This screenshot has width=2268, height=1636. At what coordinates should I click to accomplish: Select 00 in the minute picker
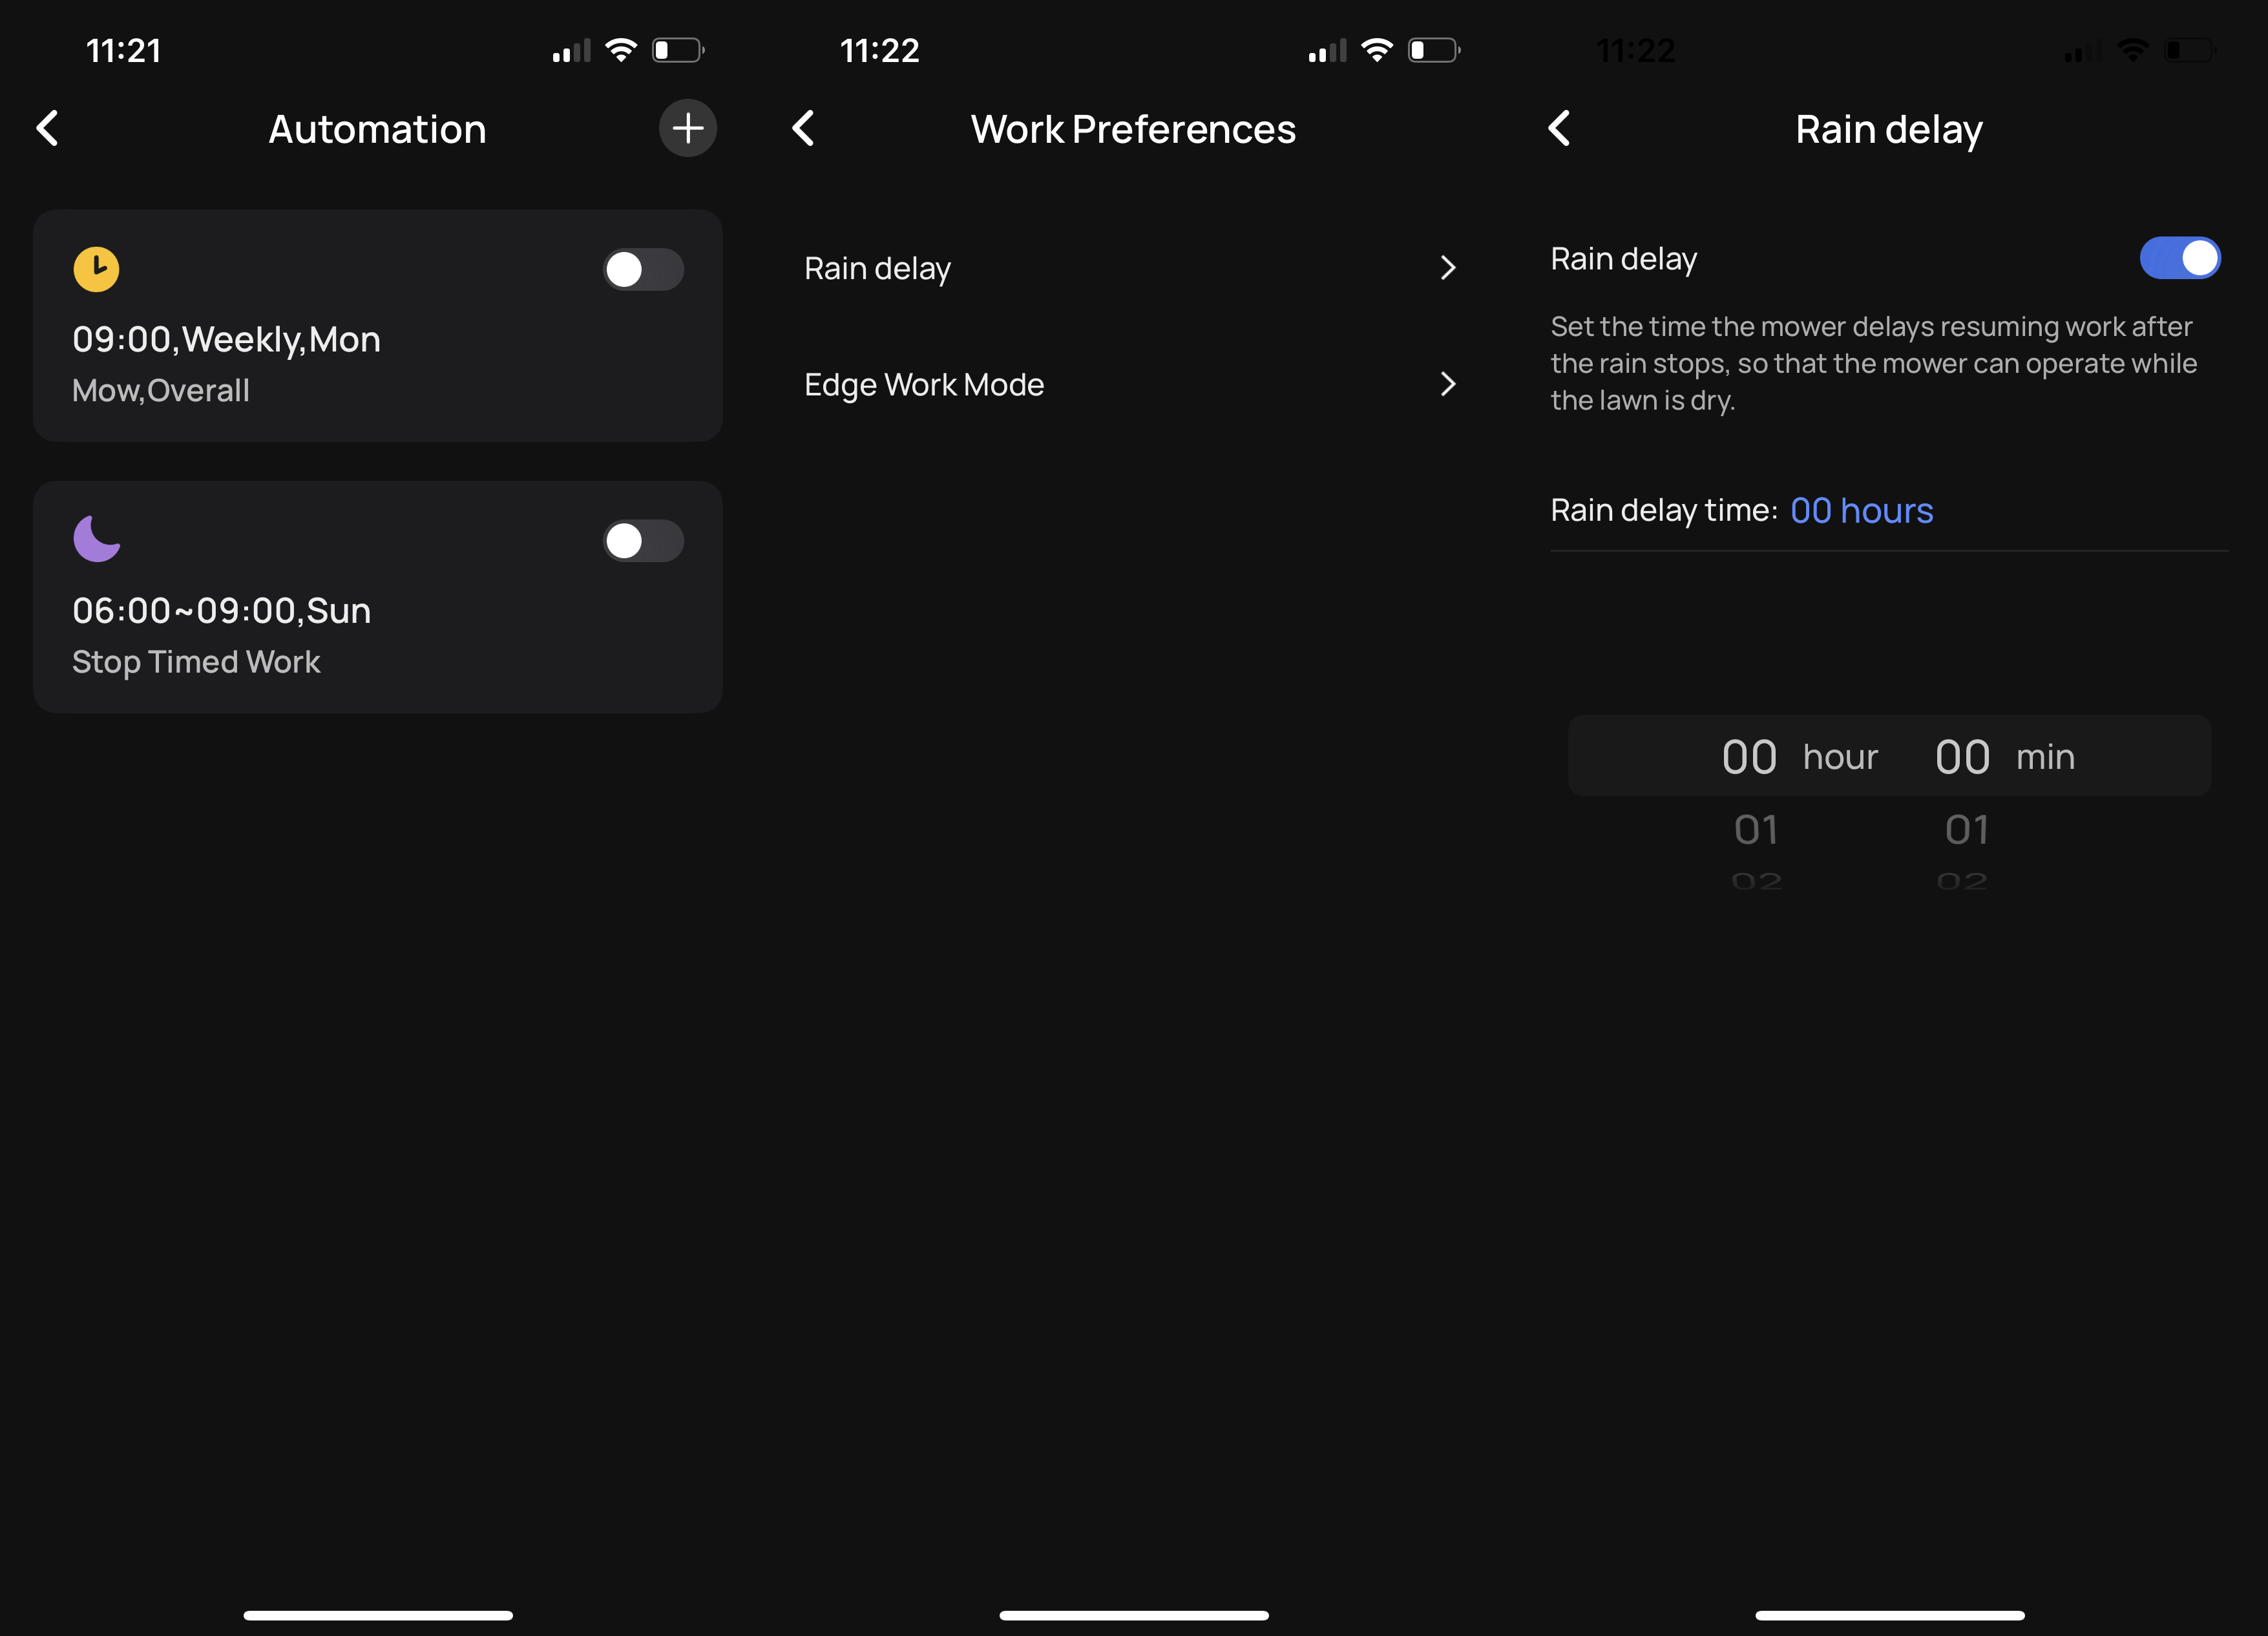coord(1962,757)
